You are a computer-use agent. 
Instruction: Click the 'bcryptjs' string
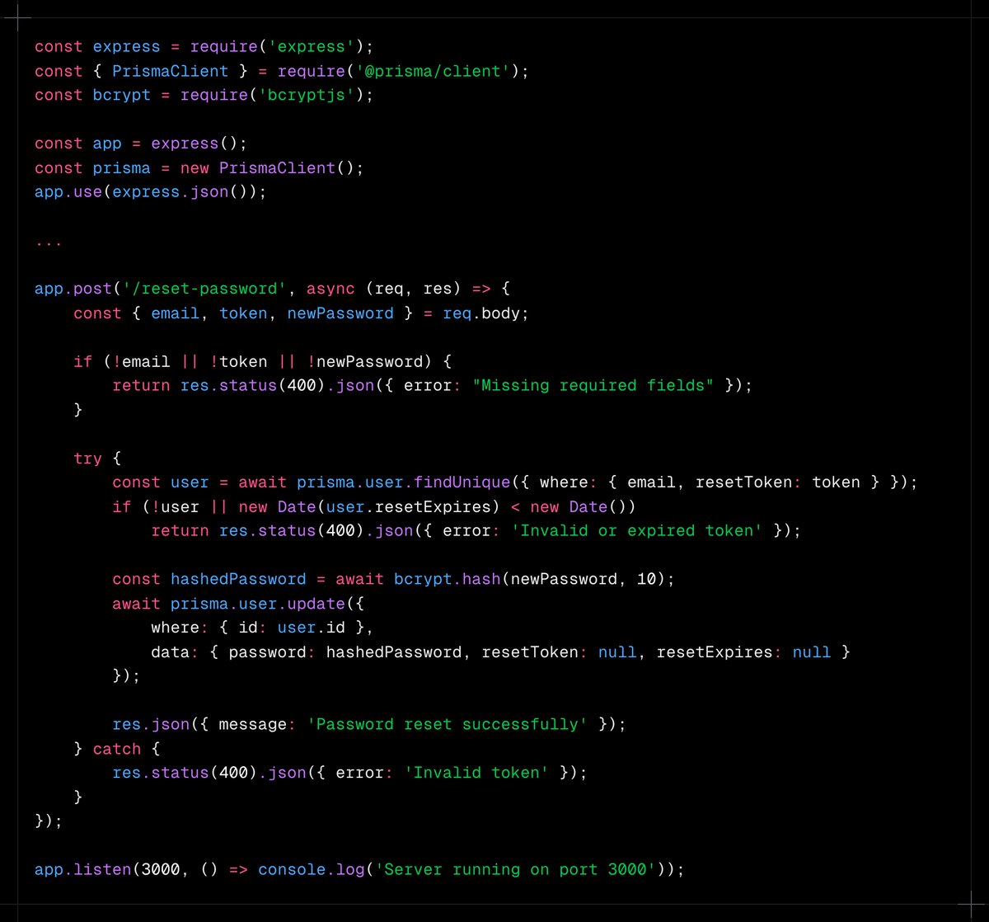(x=306, y=95)
